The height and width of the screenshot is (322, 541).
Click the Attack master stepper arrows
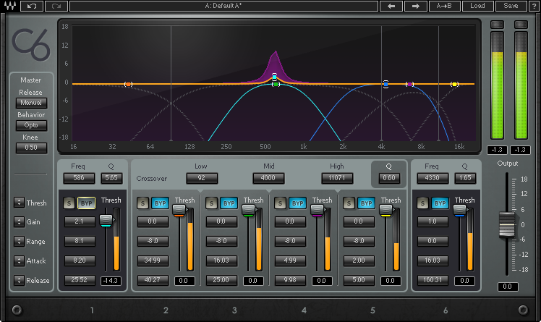pyautogui.click(x=19, y=260)
